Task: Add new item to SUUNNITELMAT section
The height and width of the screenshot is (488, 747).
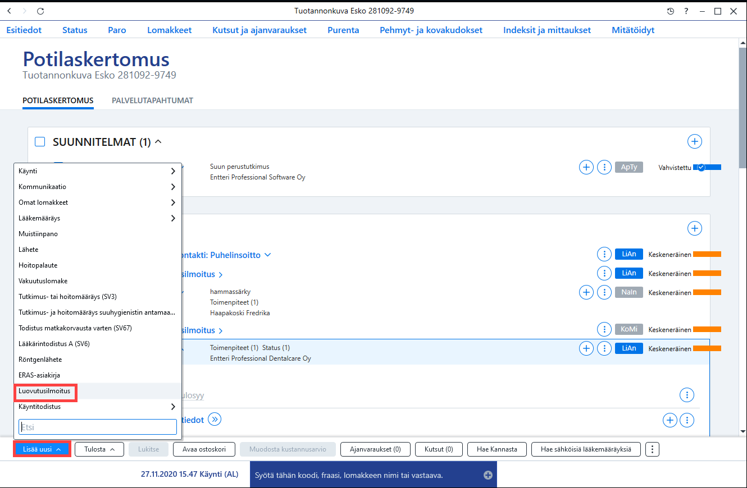Action: click(695, 142)
